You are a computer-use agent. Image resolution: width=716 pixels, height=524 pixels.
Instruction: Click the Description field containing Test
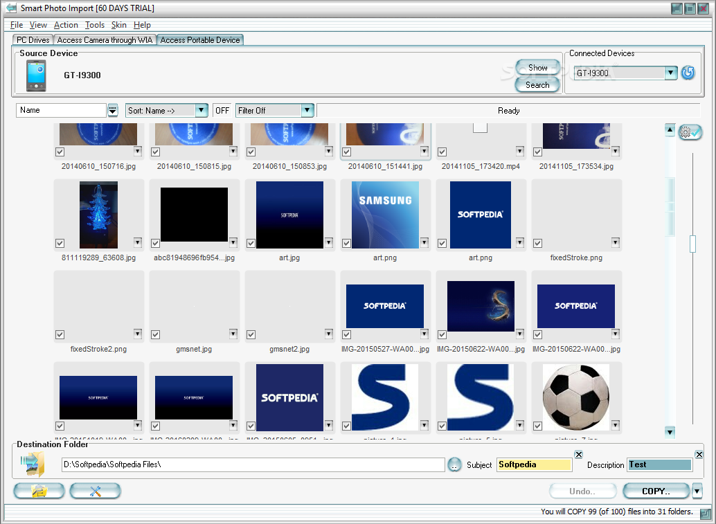(x=660, y=464)
